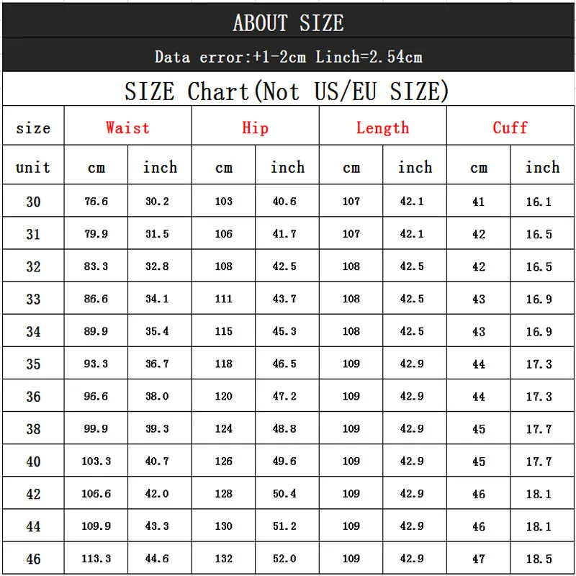Screen dimensions: 576x576
Task: Click size 38 row label
Action: 33,428
